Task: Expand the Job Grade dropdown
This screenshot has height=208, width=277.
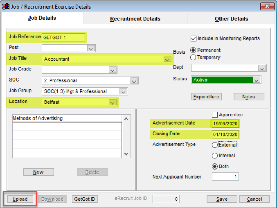Action: [x=113, y=70]
